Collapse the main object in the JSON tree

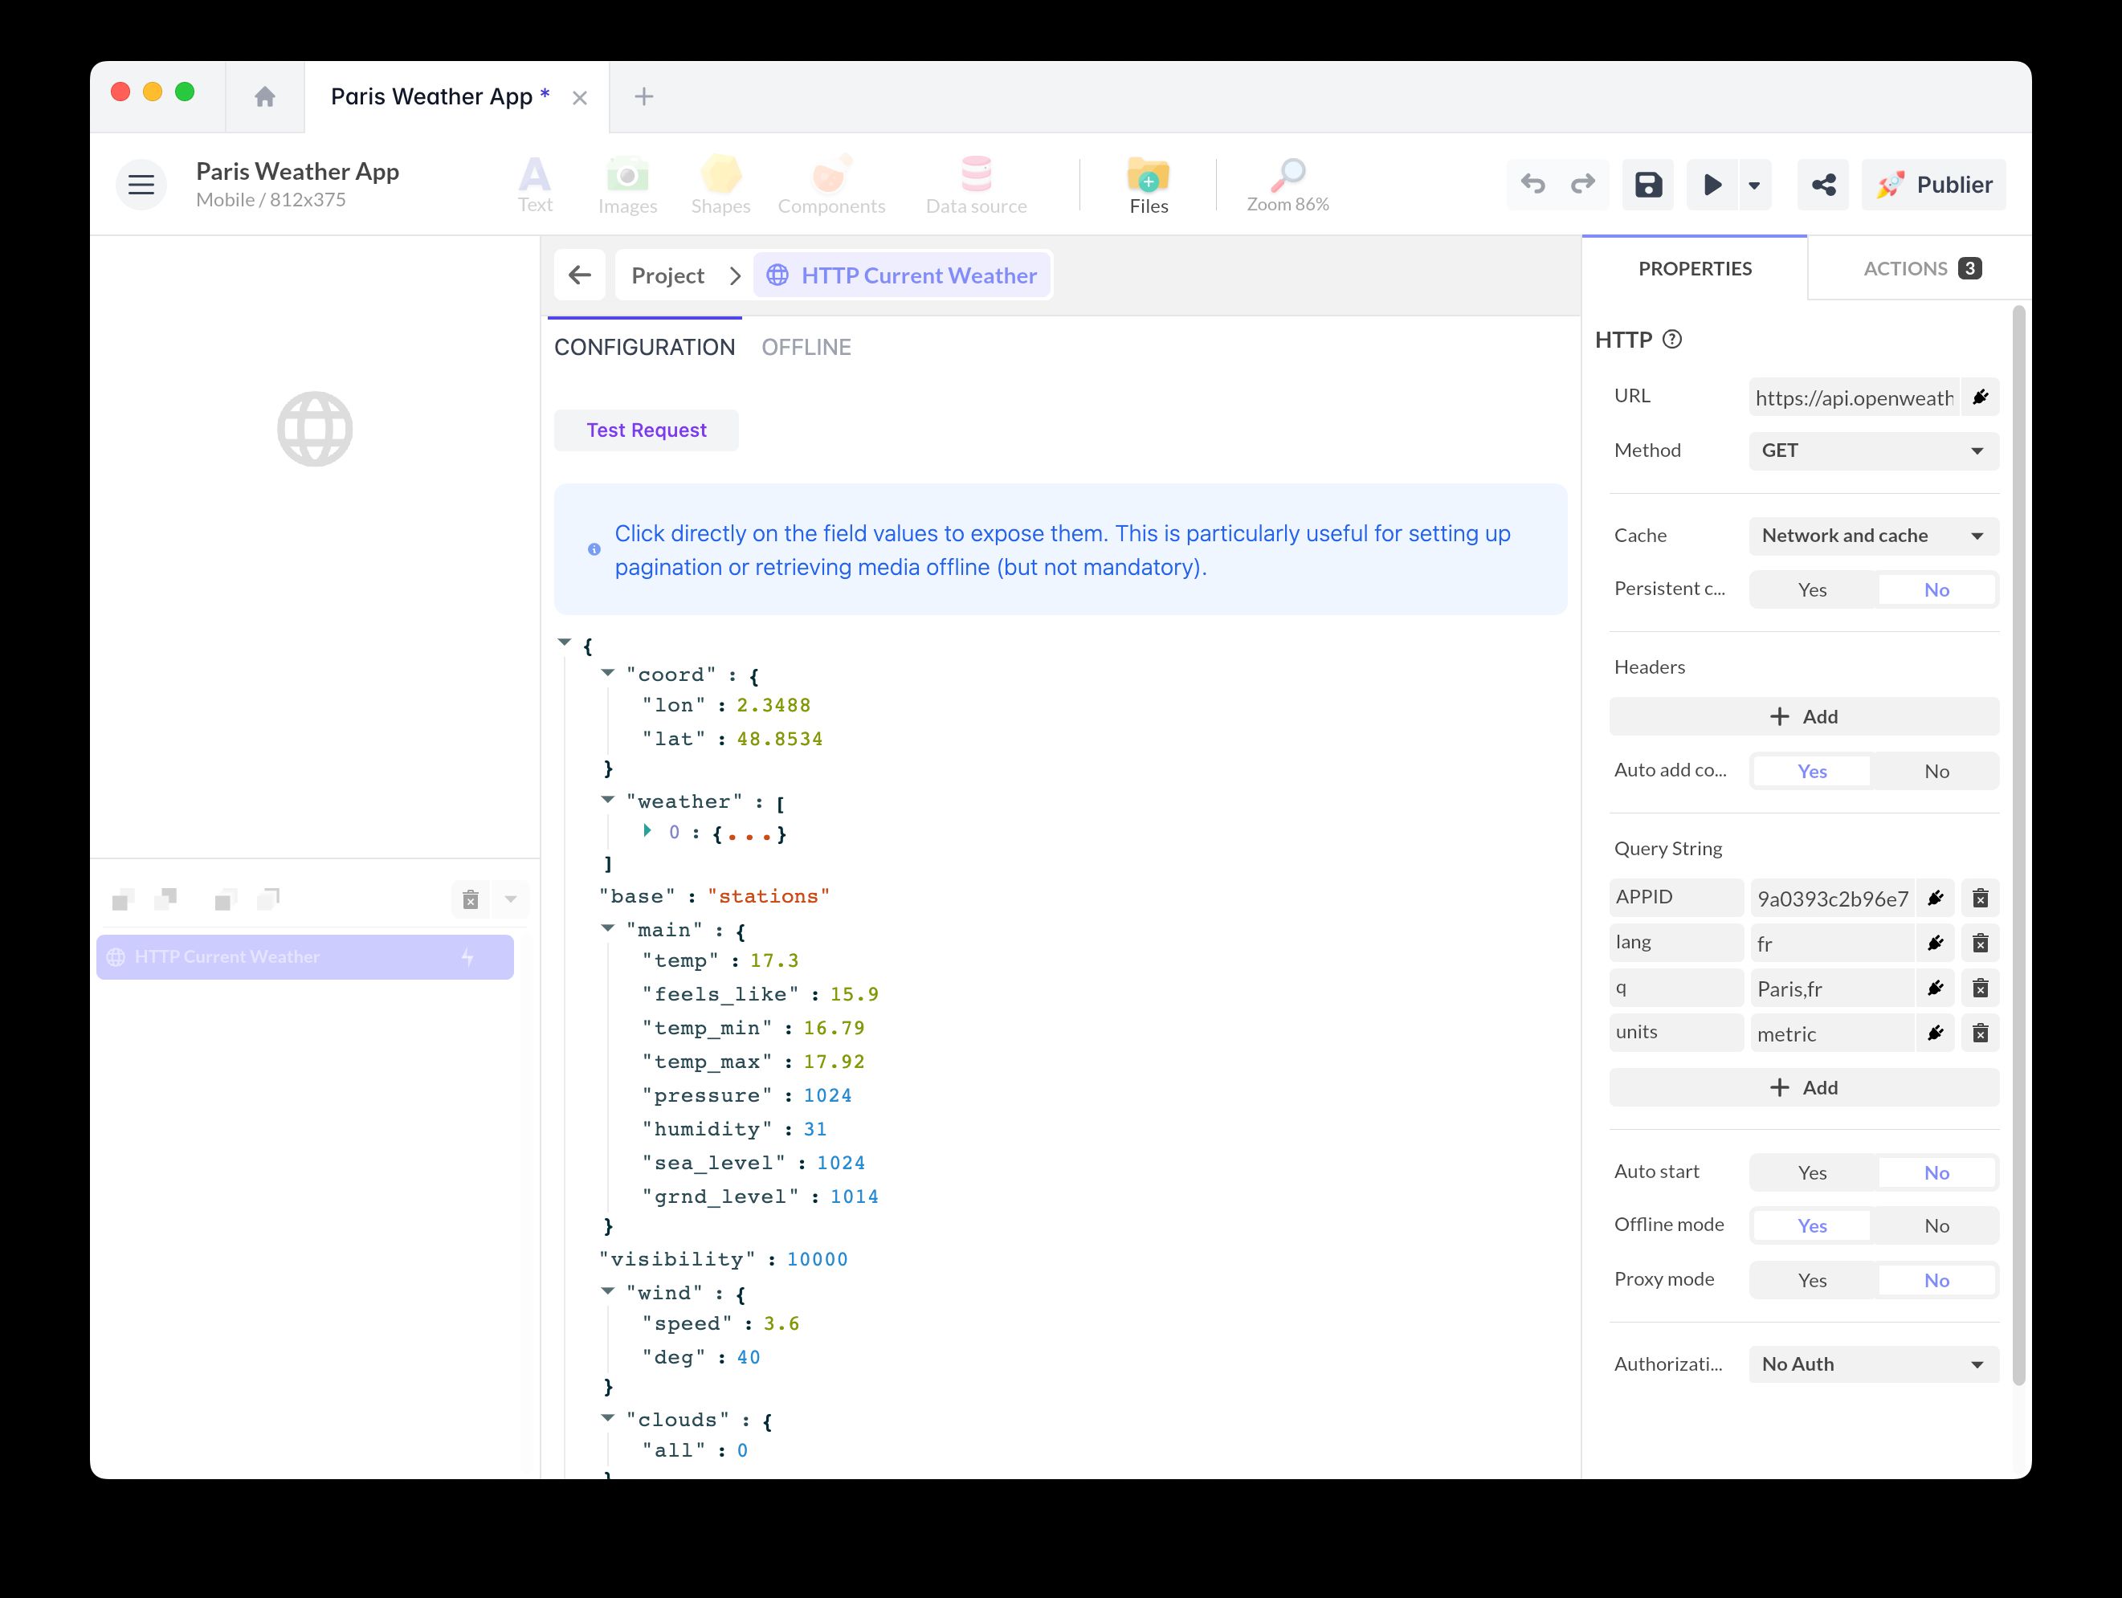point(607,928)
